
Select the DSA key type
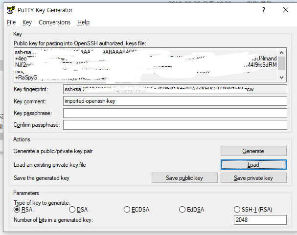click(72, 210)
